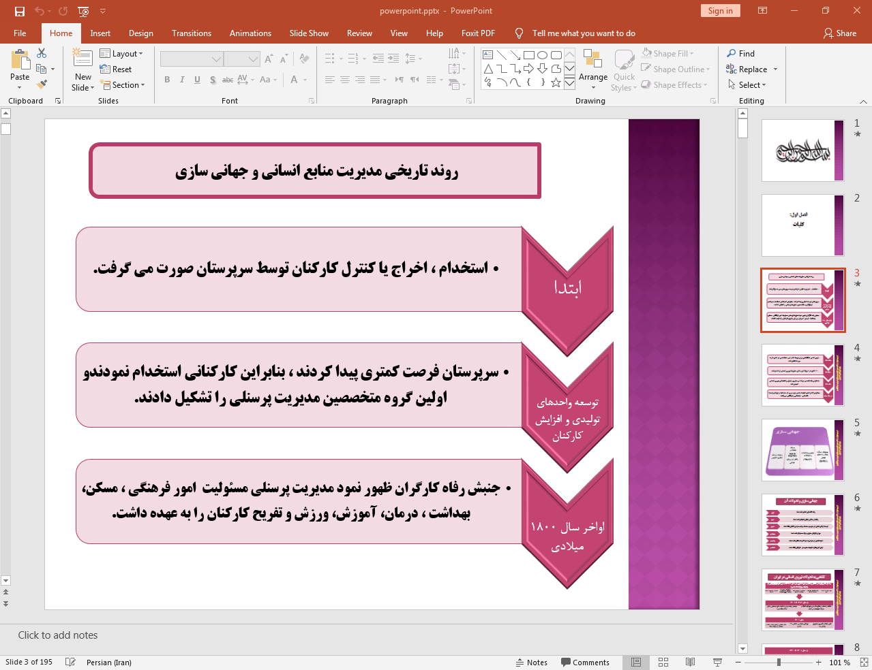Screen dimensions: 872x670
Task: Click the Sign in button
Action: 720,10
